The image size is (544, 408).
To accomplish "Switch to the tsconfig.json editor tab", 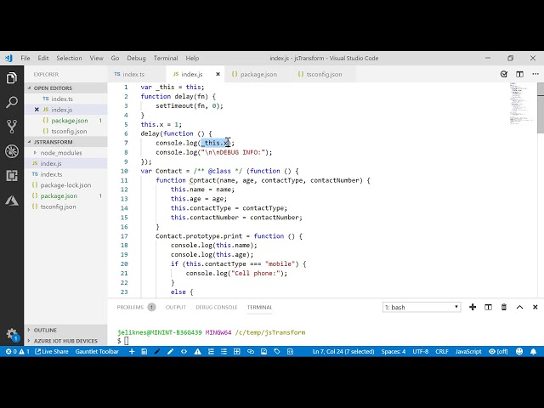I will tap(324, 74).
